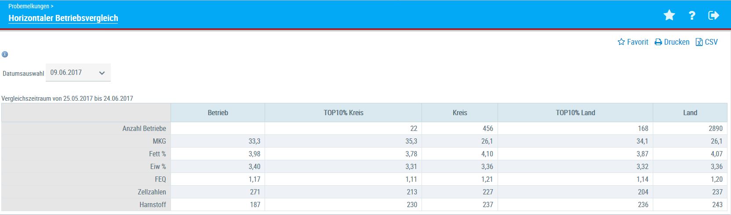Add page as Favorit
The image size is (731, 215).
633,42
